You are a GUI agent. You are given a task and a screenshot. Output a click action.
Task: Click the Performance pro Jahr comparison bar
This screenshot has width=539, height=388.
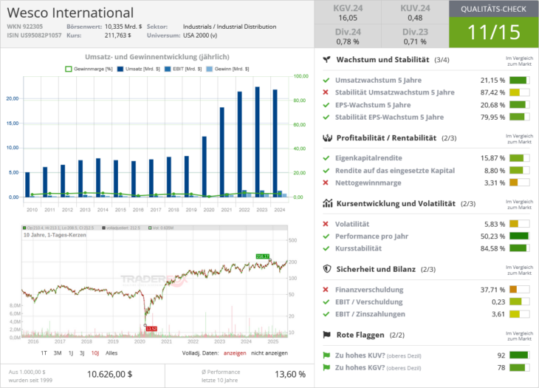click(x=519, y=236)
